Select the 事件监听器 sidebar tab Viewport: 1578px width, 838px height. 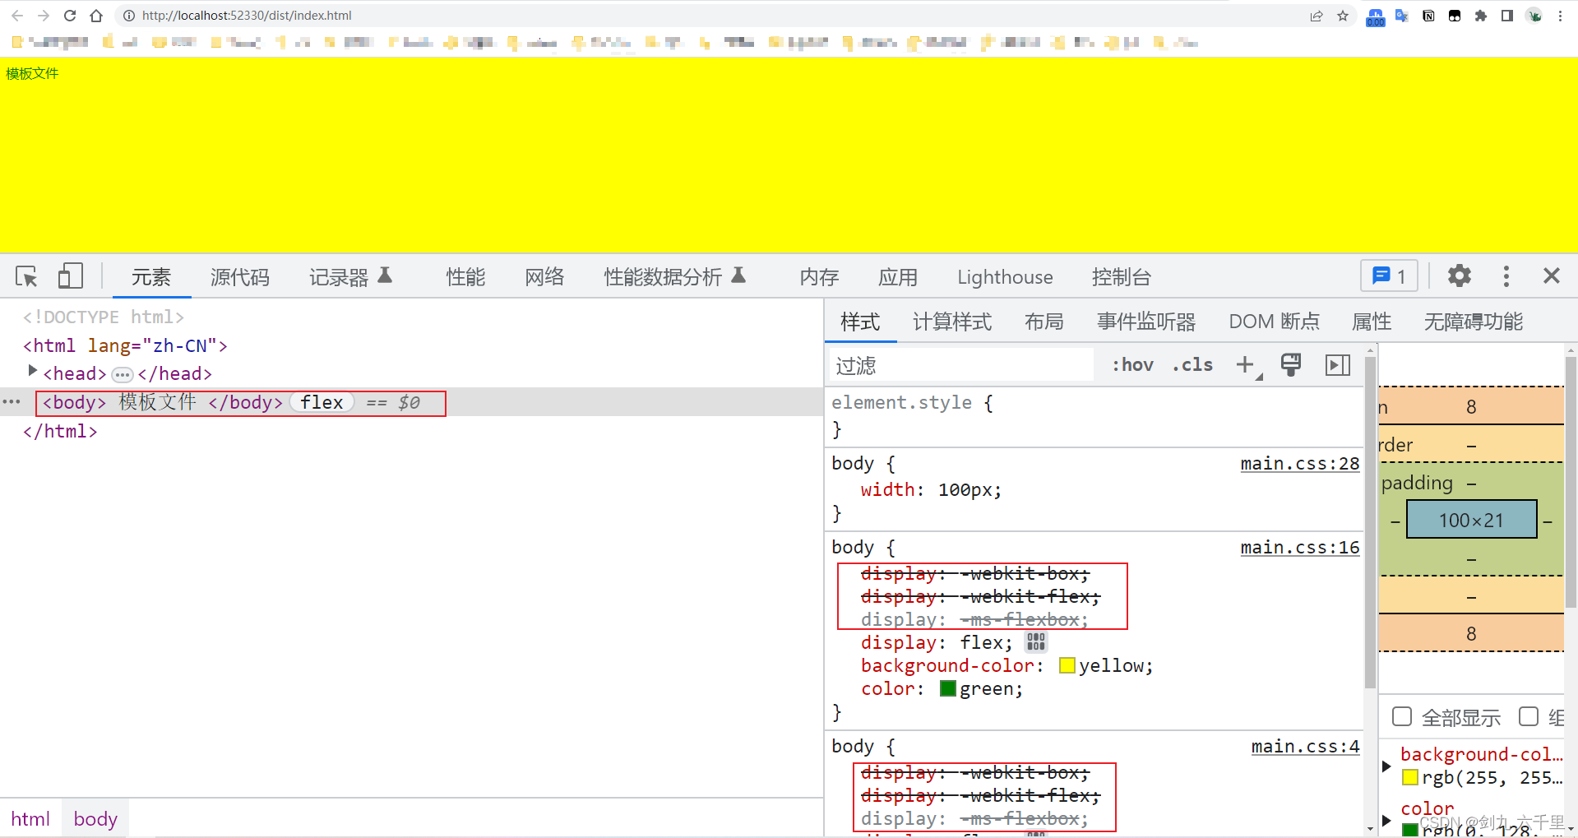click(1146, 322)
